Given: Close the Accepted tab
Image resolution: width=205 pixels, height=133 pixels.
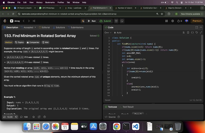Looking at the screenshot, I should tap(35, 27).
